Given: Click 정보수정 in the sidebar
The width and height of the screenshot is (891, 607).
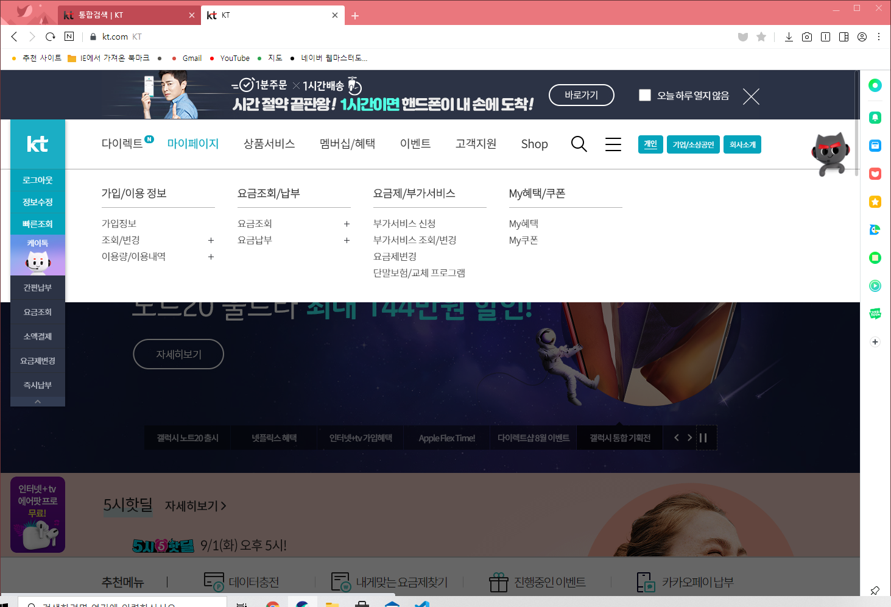Looking at the screenshot, I should point(37,202).
